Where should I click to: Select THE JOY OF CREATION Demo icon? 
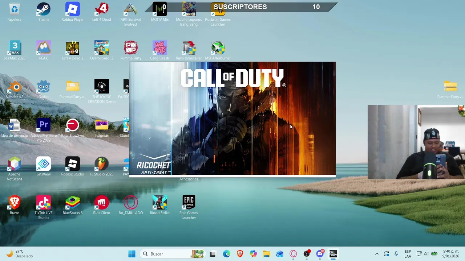[101, 92]
